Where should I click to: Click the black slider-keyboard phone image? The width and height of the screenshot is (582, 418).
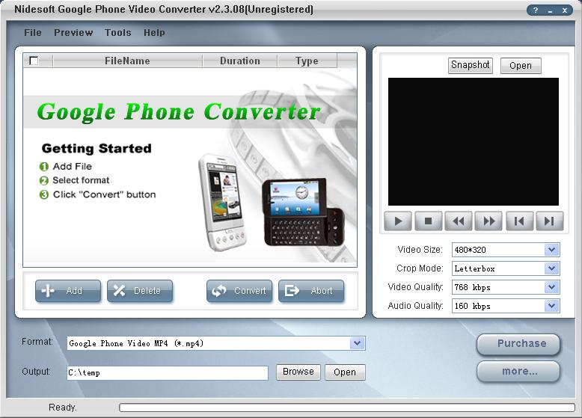click(x=302, y=212)
